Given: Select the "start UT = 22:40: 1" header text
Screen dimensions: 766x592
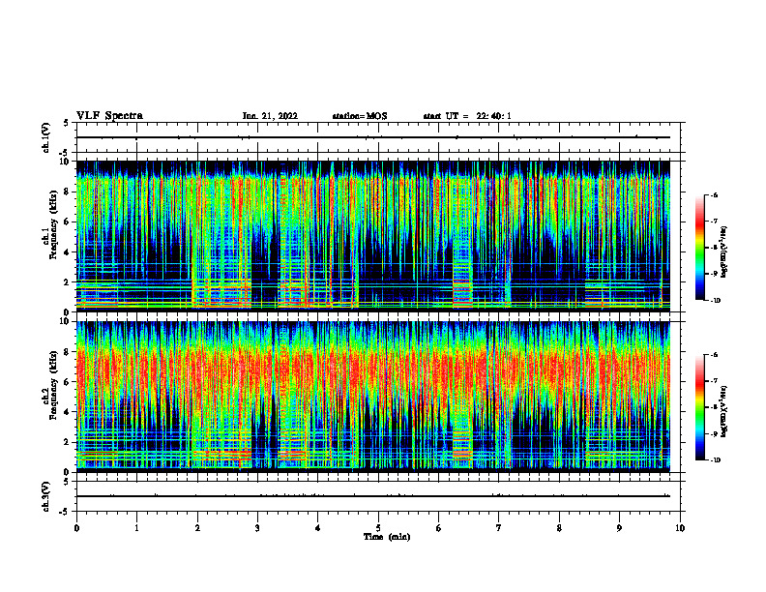Looking at the screenshot, I should tap(467, 116).
